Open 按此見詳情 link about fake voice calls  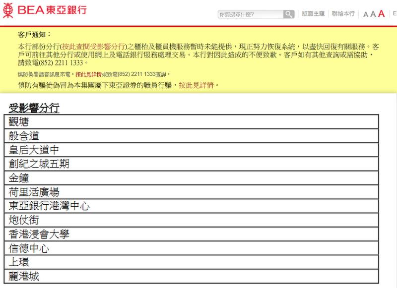[88, 74]
